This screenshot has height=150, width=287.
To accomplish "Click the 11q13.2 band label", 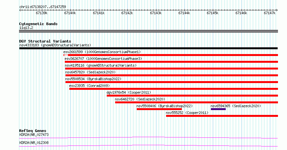I will [26, 28].
